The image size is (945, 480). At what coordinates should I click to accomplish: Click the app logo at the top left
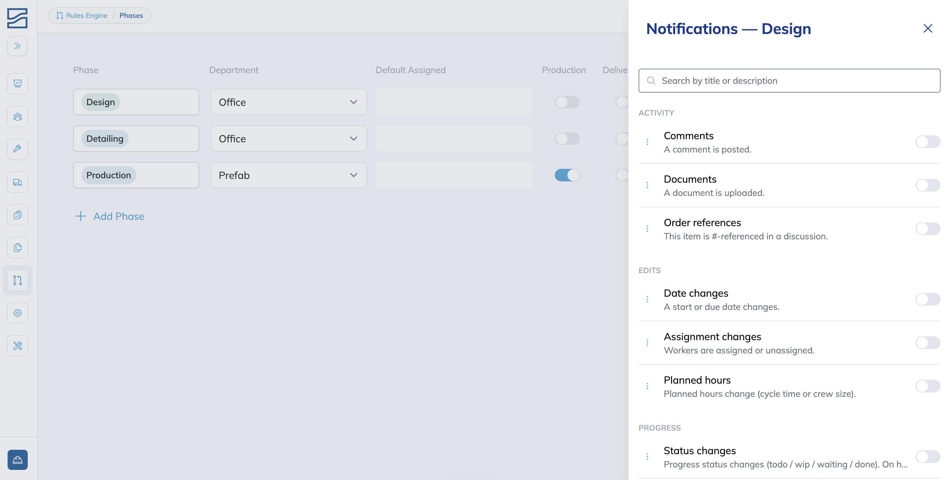(x=17, y=18)
